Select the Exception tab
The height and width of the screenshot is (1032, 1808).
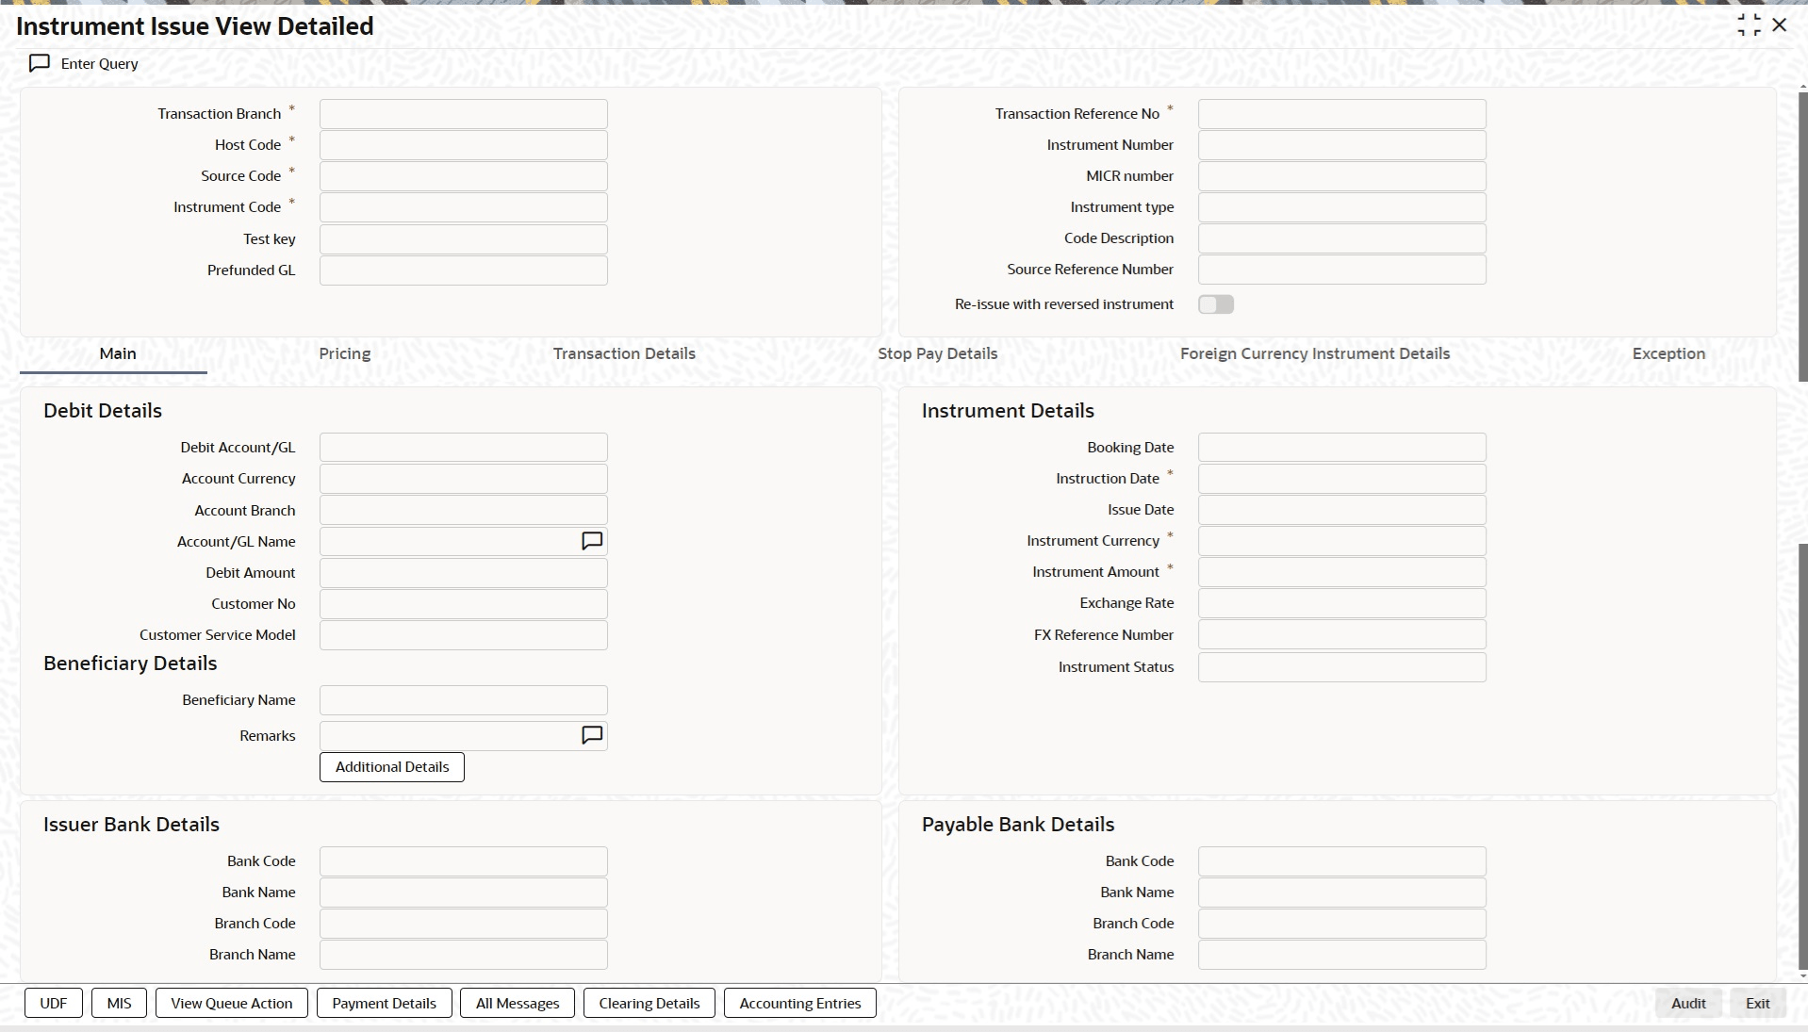pos(1668,353)
